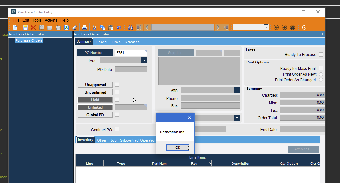The height and width of the screenshot is (183, 340).
Task: Go to next record navigation icon
Action: tap(218, 28)
